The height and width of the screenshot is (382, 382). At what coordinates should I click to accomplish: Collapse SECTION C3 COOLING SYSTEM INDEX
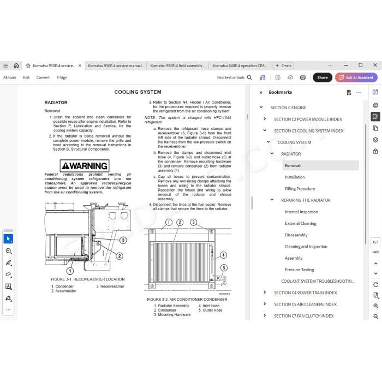click(265, 130)
